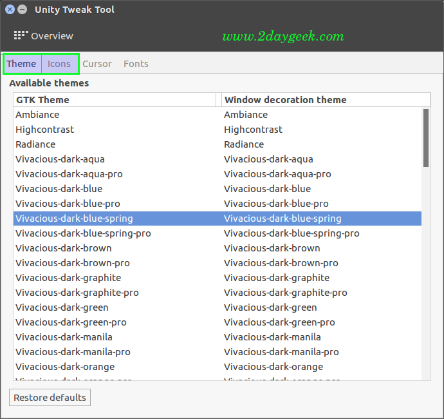The image size is (444, 419).
Task: Select Vivacious-dark-manila in GTK Theme column
Action: (x=64, y=337)
